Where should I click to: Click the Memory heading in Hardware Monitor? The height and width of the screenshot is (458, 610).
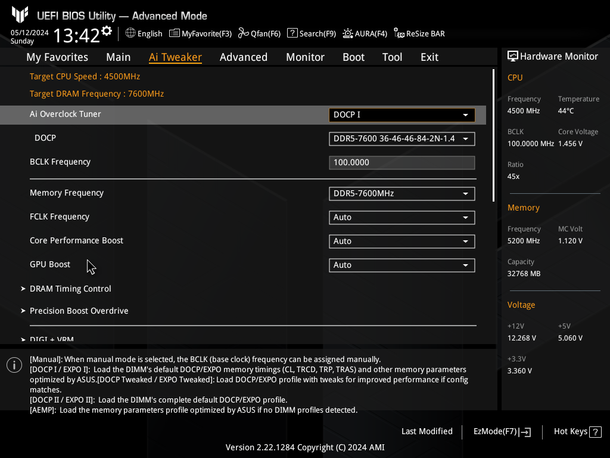524,208
